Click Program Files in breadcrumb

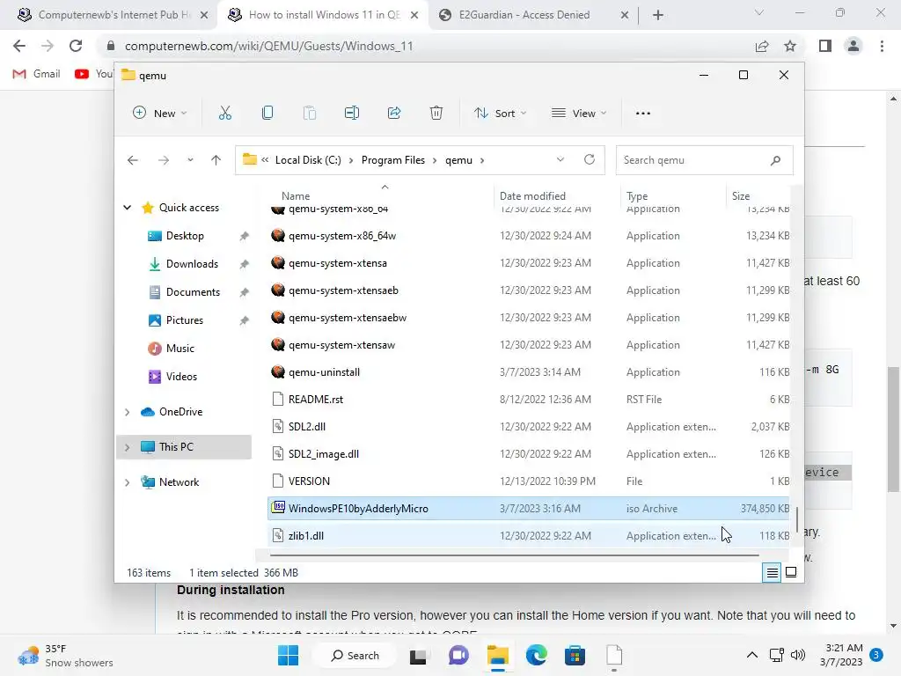393,160
